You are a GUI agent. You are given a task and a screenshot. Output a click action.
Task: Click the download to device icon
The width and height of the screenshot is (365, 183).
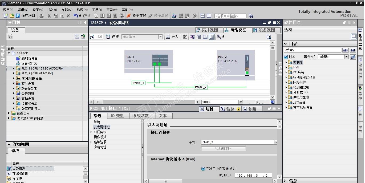[103, 16]
